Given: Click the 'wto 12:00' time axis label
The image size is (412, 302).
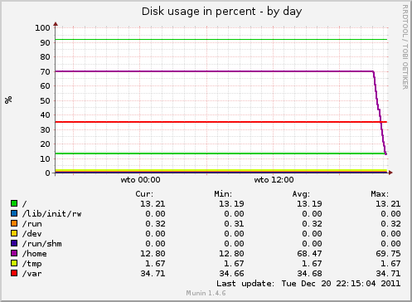Looking at the screenshot, I should pyautogui.click(x=274, y=180).
